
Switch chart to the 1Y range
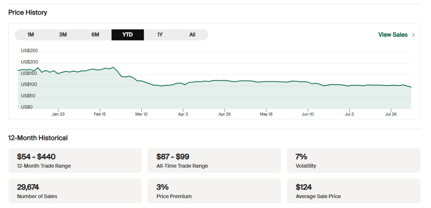point(160,35)
